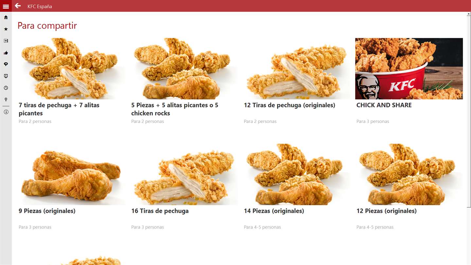
Task: Open the video screen sidebar icon
Action: click(x=6, y=76)
